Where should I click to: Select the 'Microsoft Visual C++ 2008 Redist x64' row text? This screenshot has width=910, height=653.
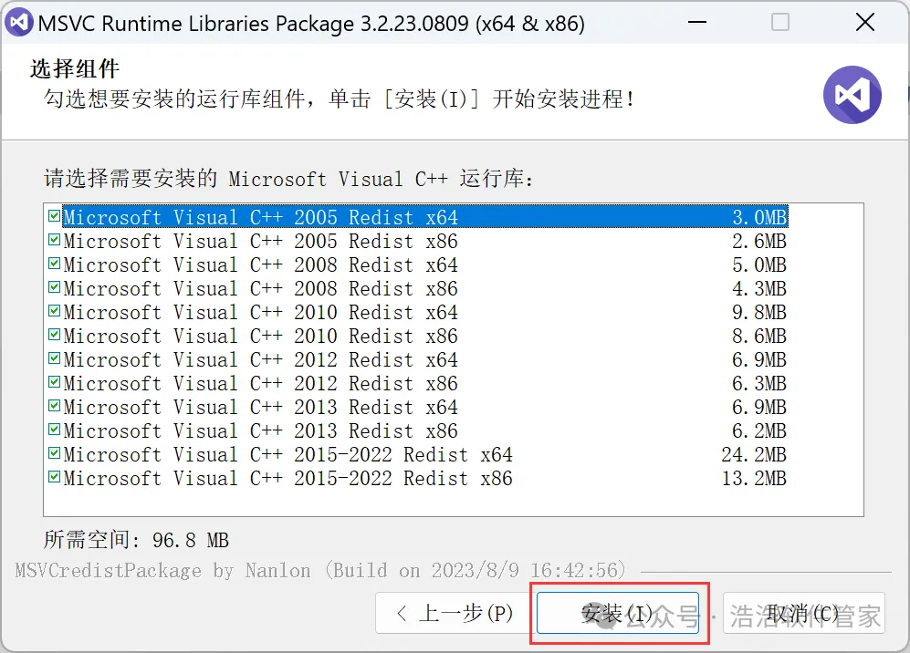click(x=260, y=265)
